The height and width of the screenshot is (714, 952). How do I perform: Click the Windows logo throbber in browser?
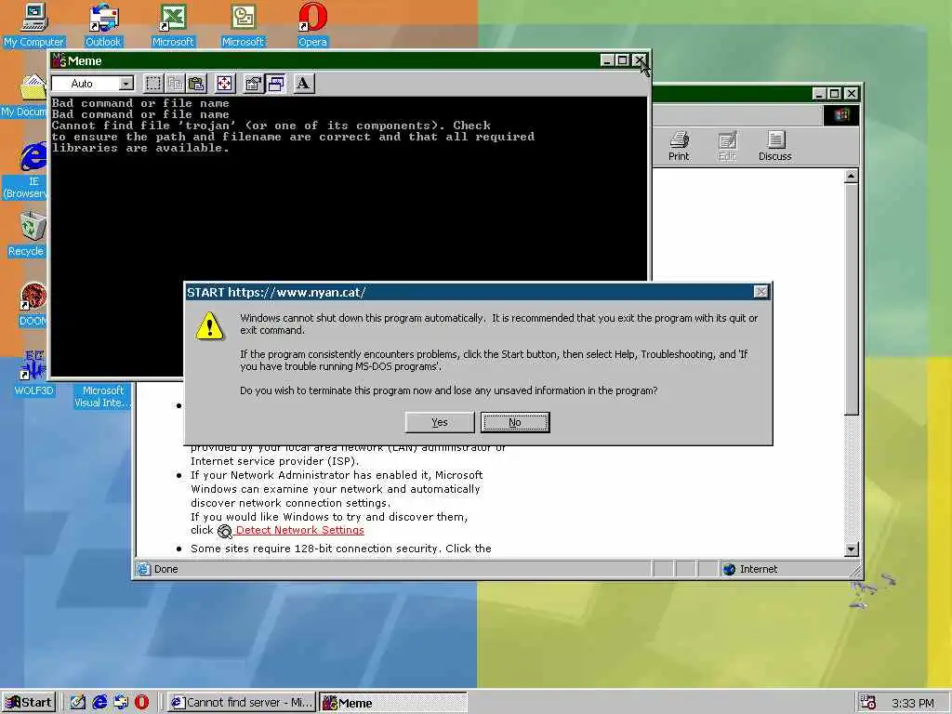click(841, 115)
